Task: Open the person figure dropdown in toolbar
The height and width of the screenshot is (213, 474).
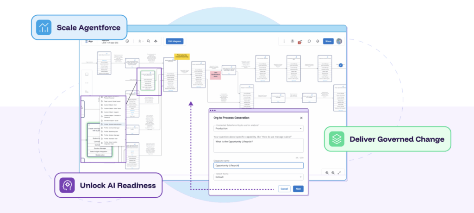Action: pos(140,41)
